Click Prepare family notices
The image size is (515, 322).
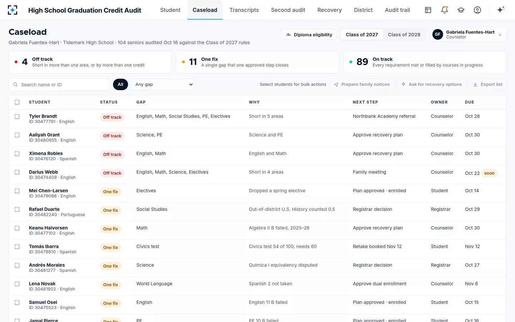tap(362, 84)
